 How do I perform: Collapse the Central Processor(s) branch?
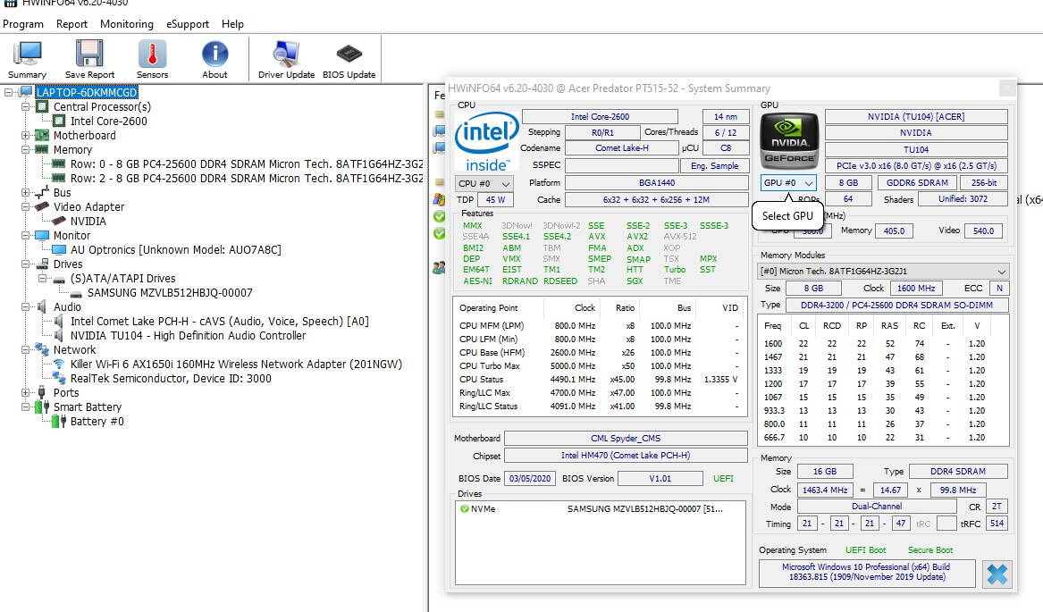coord(26,106)
